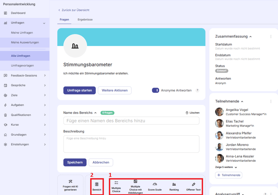Expand Einstellungen submenu chevron

click(x=45, y=144)
